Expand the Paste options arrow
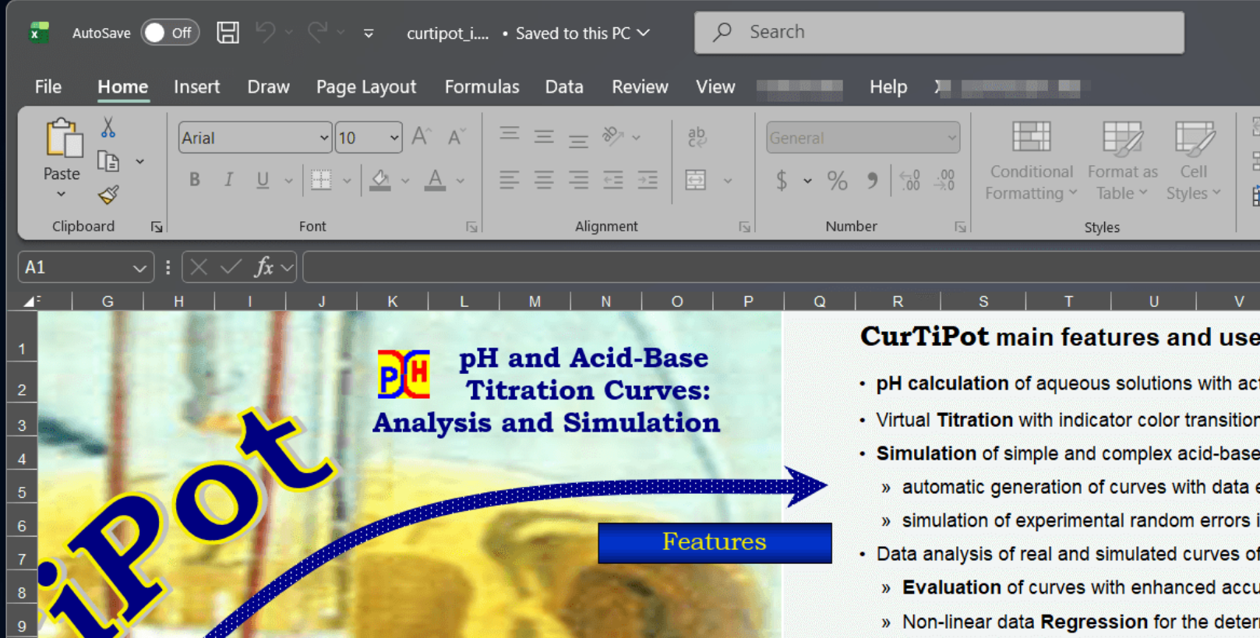 point(61,194)
